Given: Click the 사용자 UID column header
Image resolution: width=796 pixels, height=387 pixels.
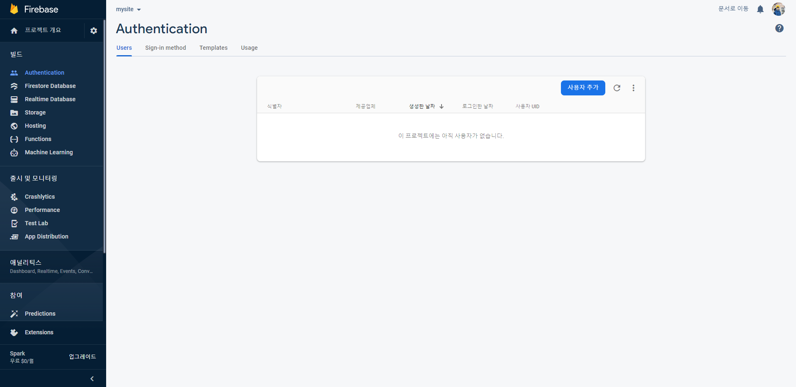Looking at the screenshot, I should tap(527, 107).
